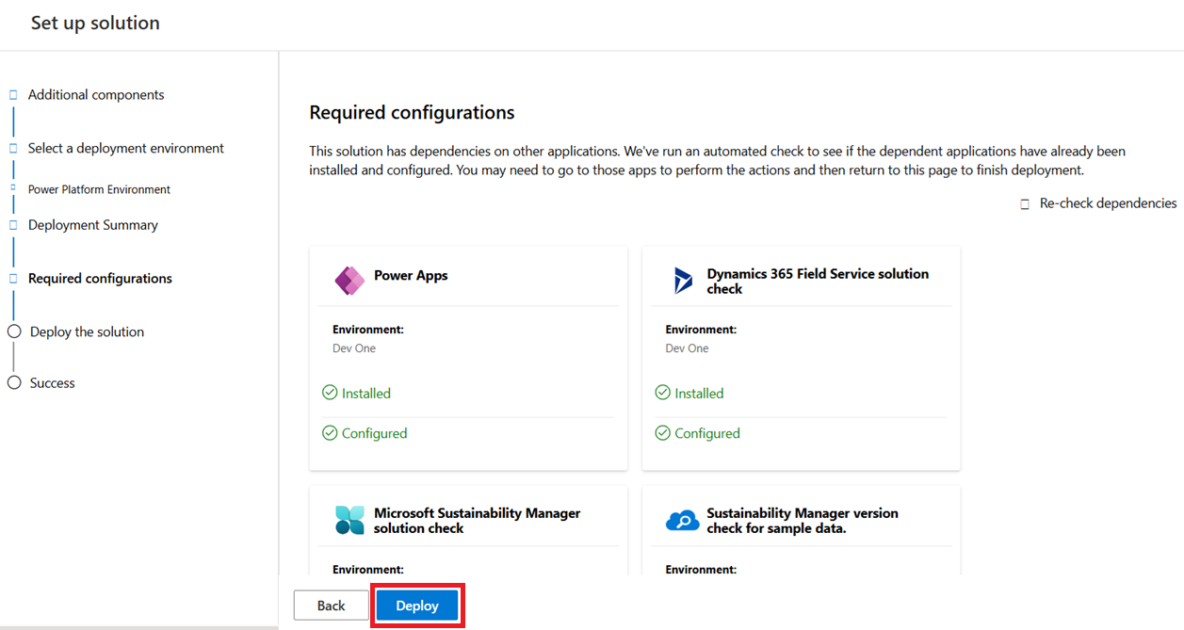Click Configured status text in Dynamics 365 card
This screenshot has width=1184, height=630.
pos(707,434)
